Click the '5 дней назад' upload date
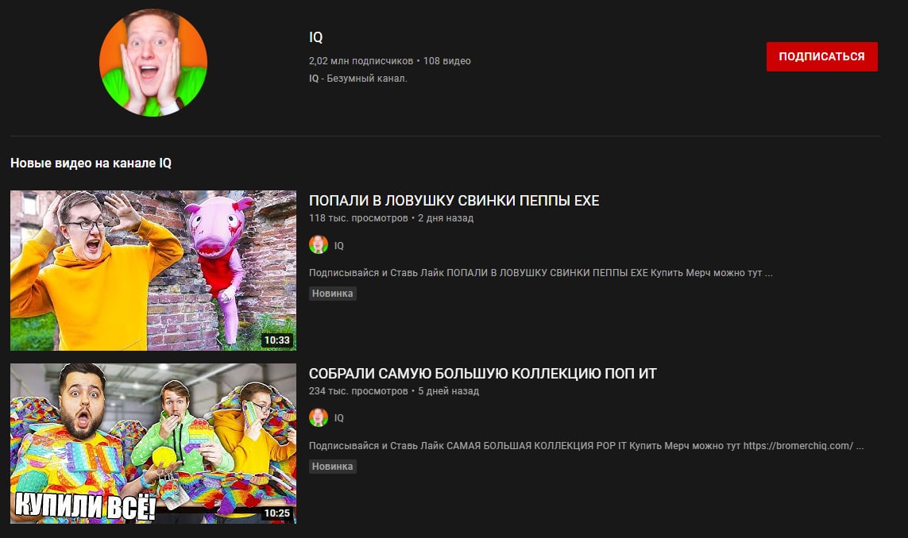This screenshot has width=908, height=538. [449, 391]
